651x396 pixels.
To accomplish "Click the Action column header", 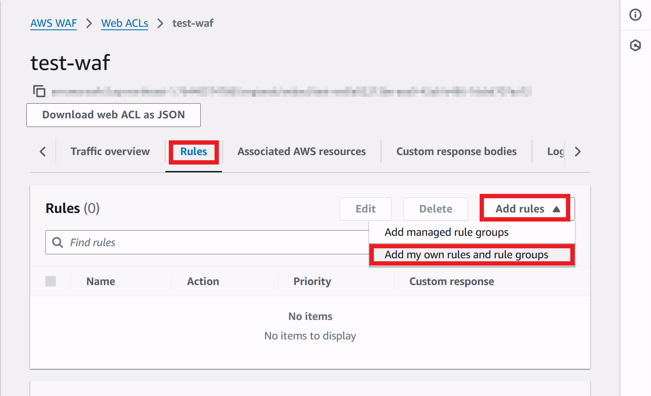I will click(203, 282).
